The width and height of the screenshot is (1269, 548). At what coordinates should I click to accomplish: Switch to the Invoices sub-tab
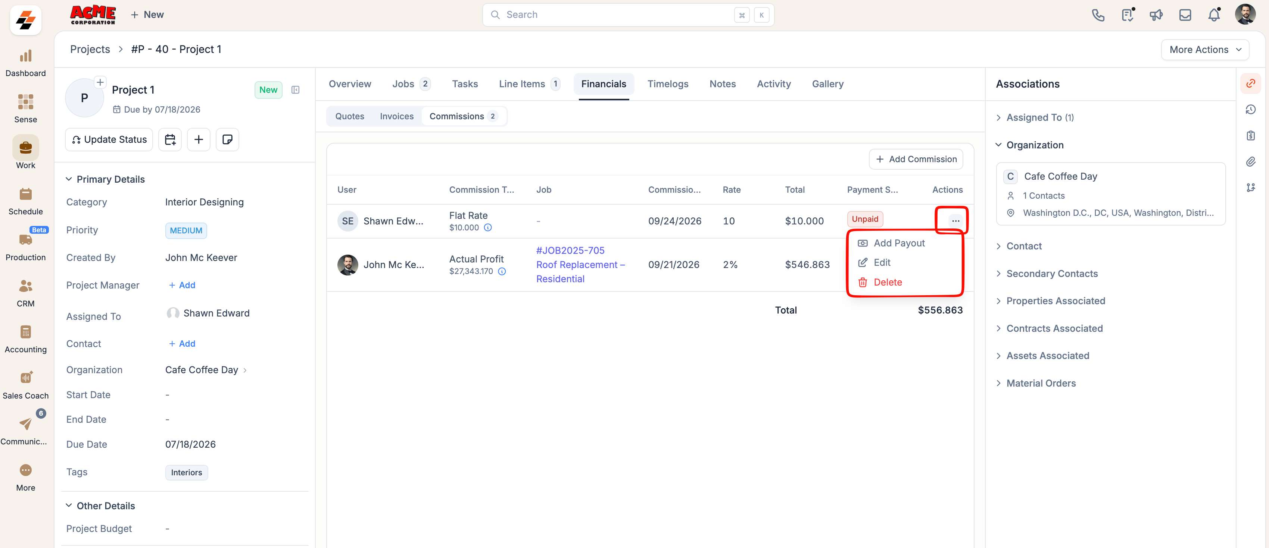pyautogui.click(x=396, y=117)
